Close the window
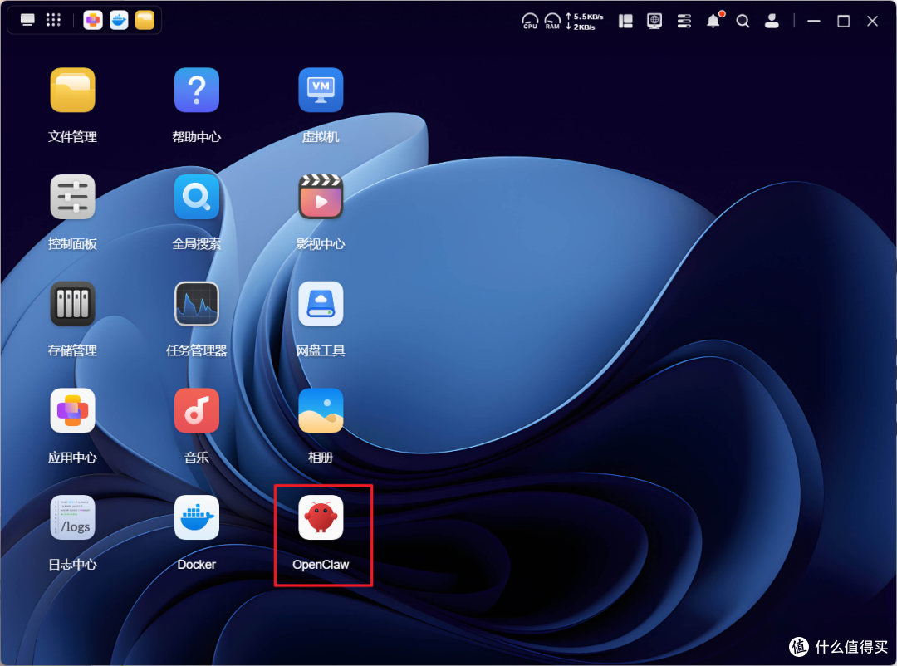The image size is (897, 666). (872, 21)
